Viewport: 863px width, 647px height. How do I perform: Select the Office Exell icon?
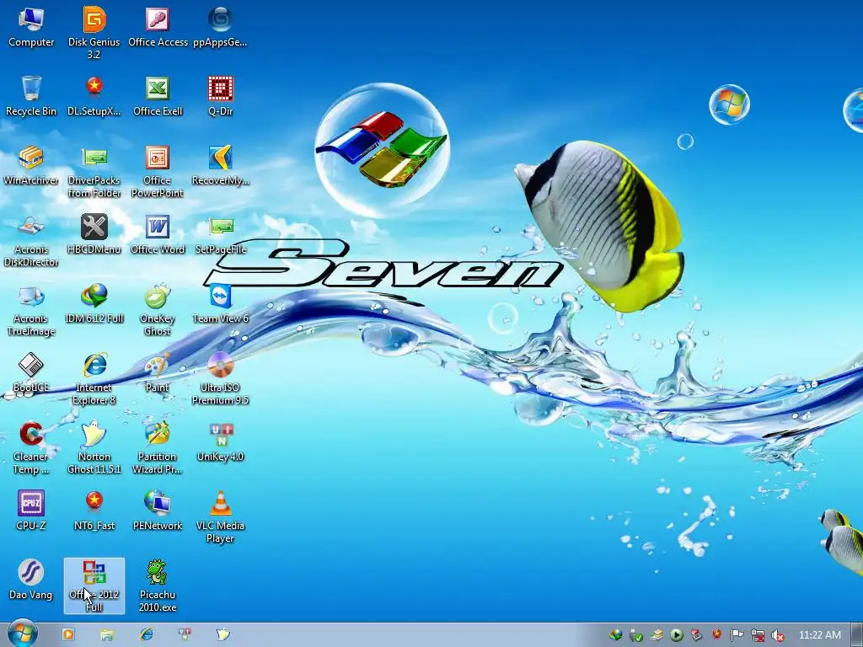point(158,96)
